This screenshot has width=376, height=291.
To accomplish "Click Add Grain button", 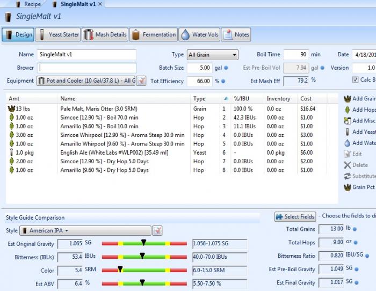I will (360, 99).
